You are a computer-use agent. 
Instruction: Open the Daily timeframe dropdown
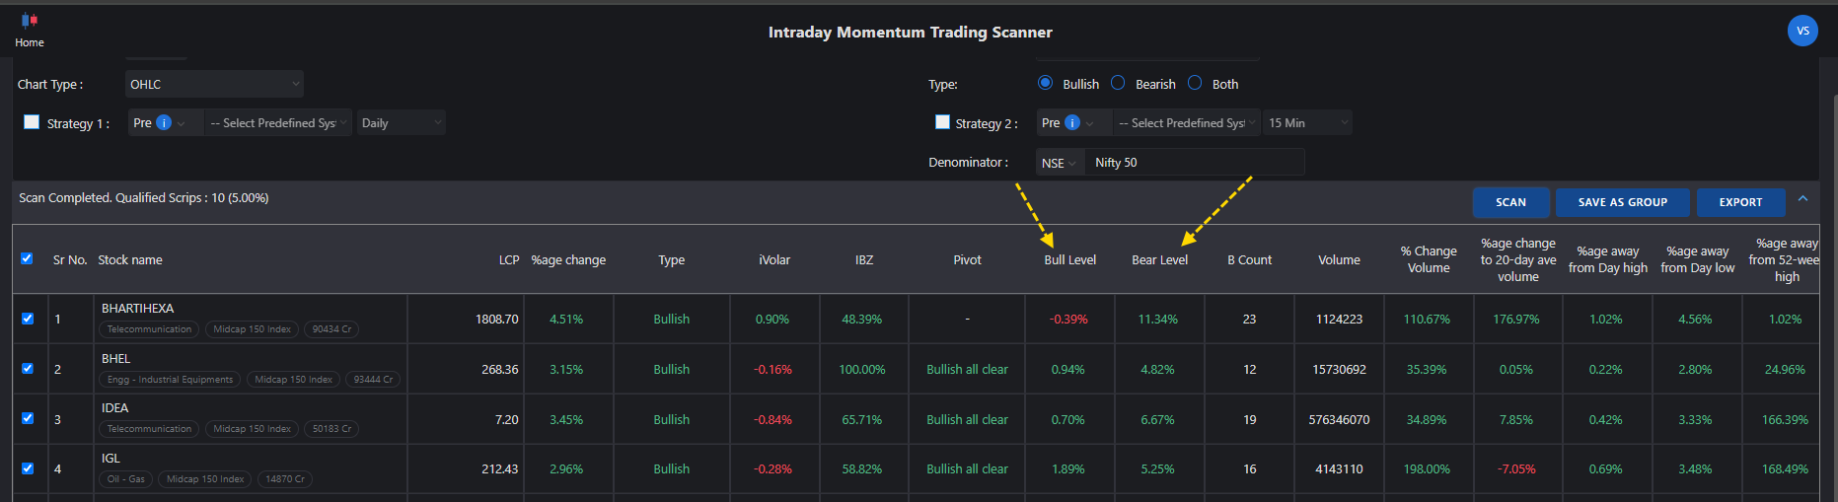tap(401, 122)
